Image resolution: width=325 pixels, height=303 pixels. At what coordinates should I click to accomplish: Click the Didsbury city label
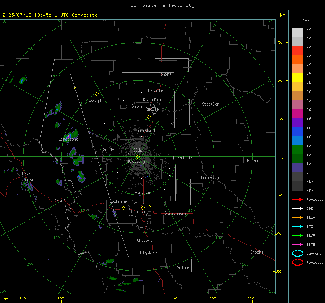[x=136, y=161]
